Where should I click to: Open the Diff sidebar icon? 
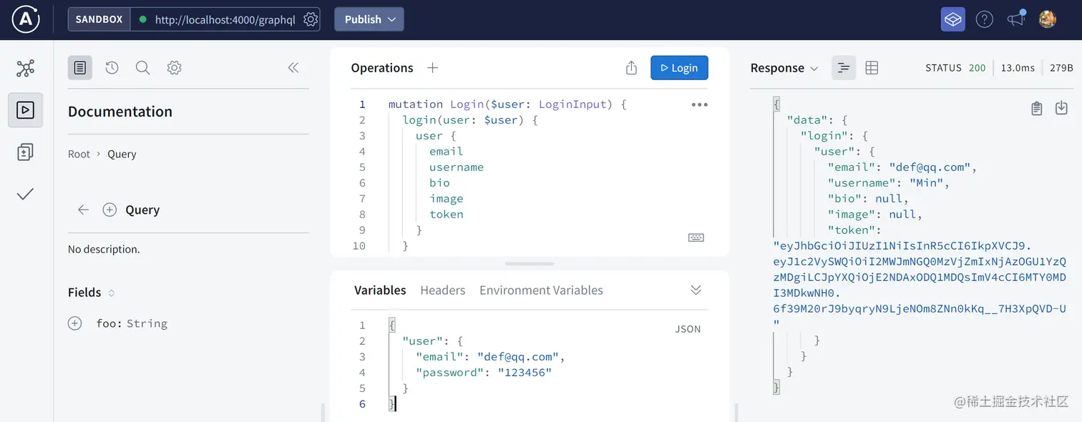click(x=25, y=152)
